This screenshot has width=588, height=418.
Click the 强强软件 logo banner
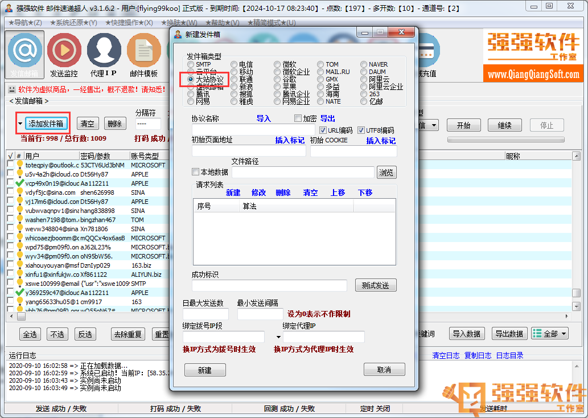pyautogui.click(x=533, y=56)
